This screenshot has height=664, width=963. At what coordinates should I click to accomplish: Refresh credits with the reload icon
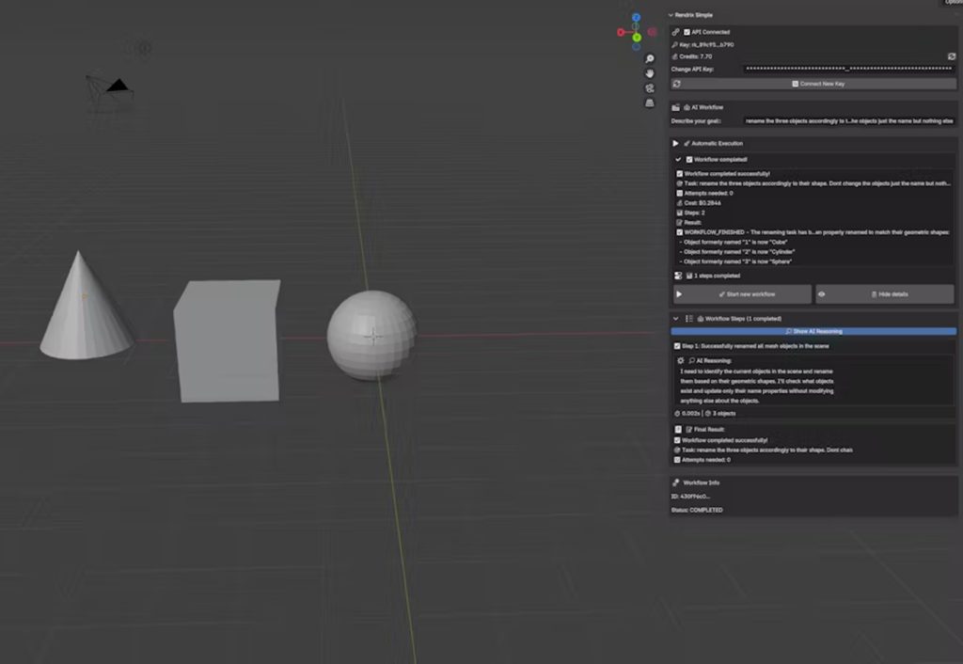[x=952, y=56]
